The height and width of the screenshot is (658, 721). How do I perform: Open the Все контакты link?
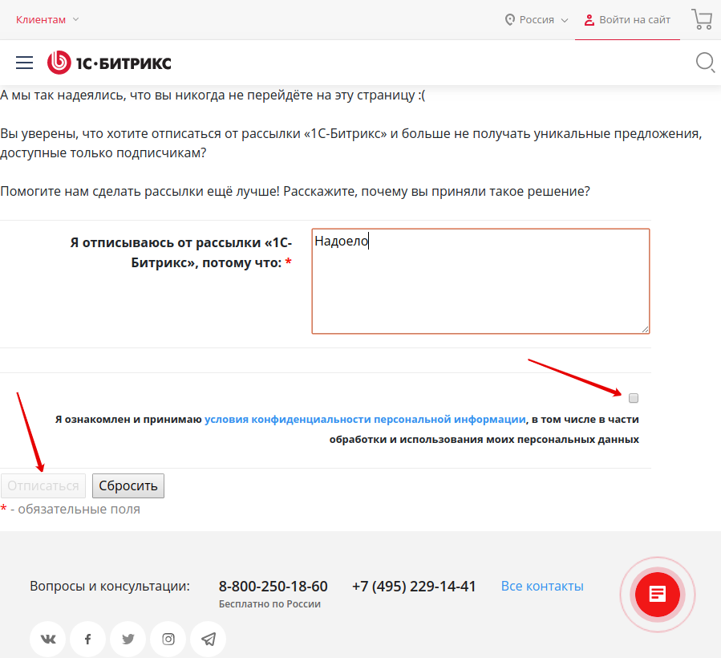point(542,587)
